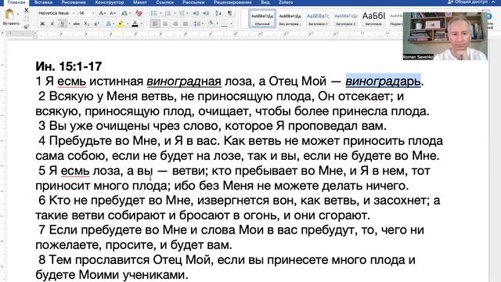Toggle left paragraph alignment

(155, 23)
